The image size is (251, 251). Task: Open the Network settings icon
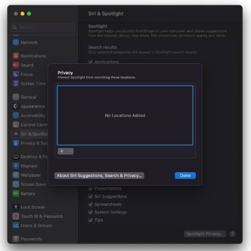point(16,42)
